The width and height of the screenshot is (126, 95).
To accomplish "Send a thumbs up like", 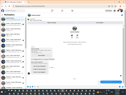I will tap(123, 87).
